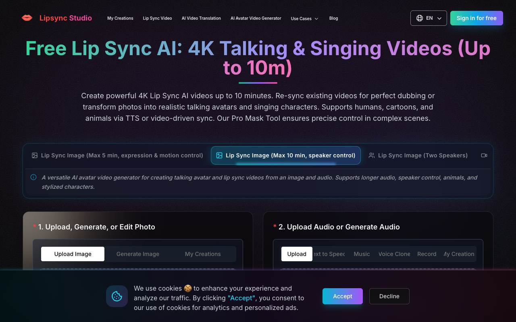Visit the Blog page
Image resolution: width=516 pixels, height=322 pixels.
click(333, 18)
